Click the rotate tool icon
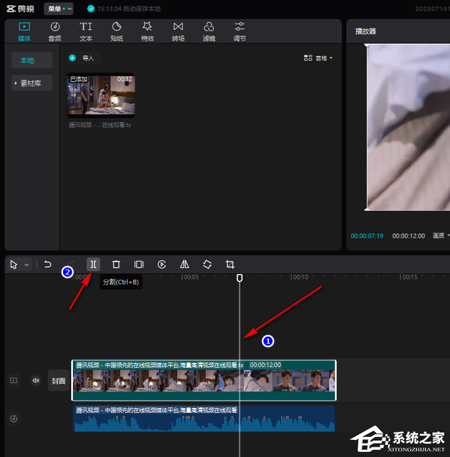This screenshot has height=457, width=450. [207, 264]
